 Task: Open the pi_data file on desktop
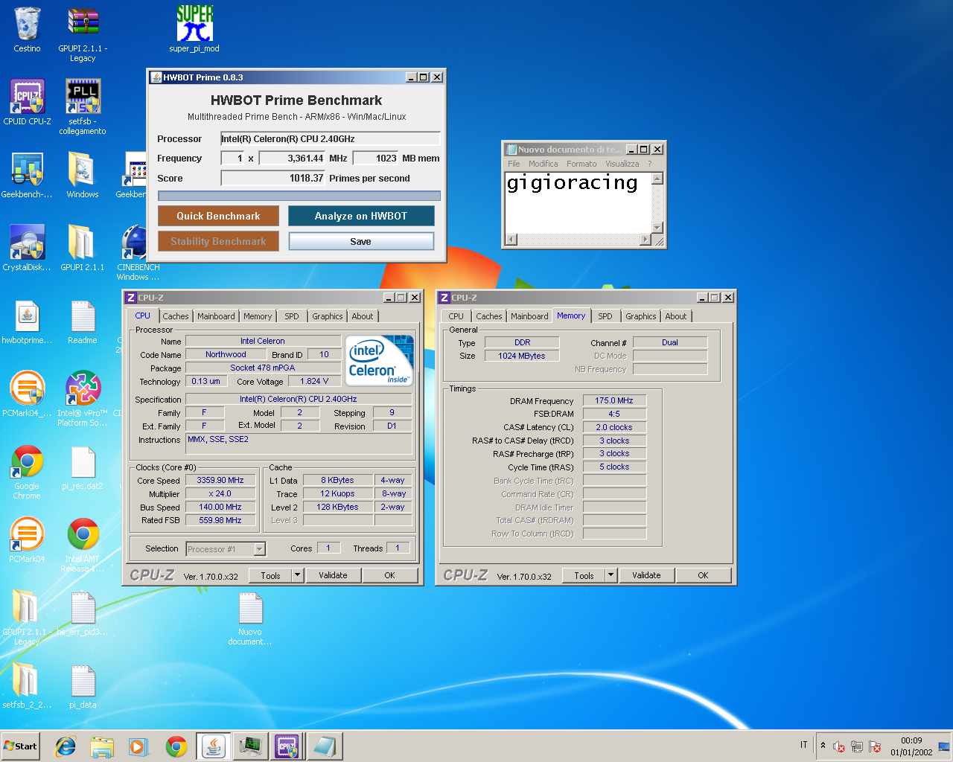pyautogui.click(x=83, y=686)
